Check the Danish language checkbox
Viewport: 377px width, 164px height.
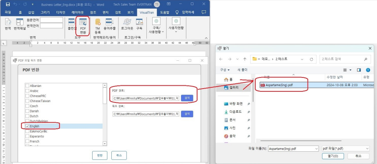click(x=28, y=111)
